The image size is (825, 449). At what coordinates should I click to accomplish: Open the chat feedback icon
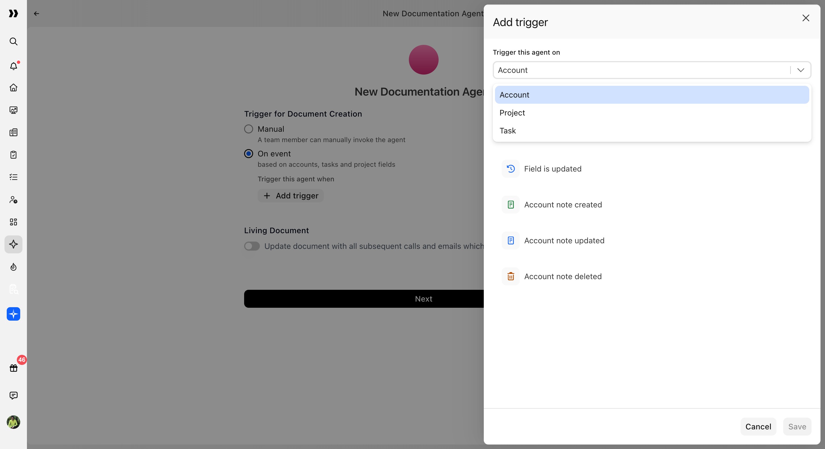[x=13, y=395]
